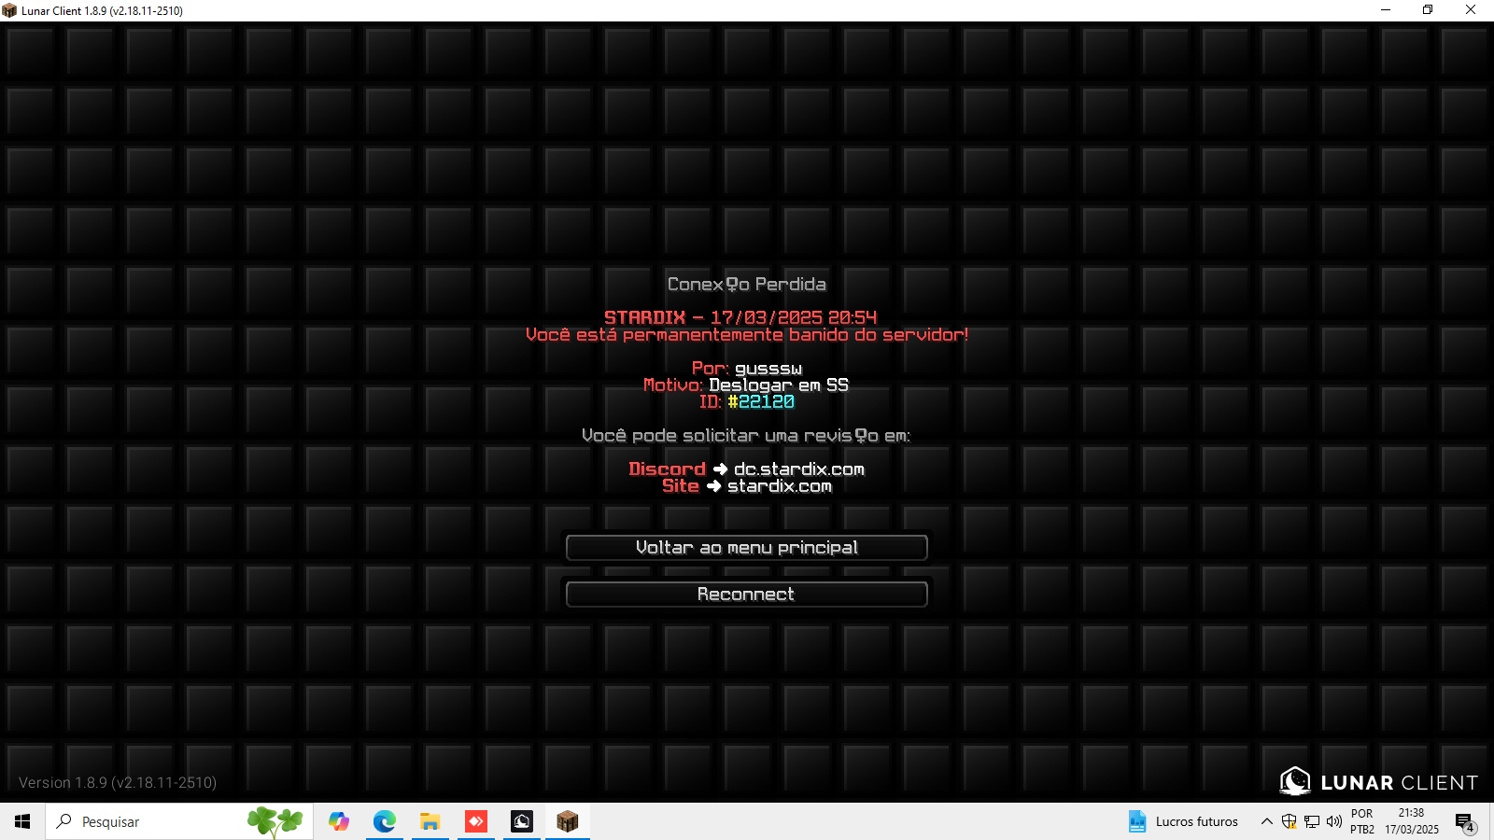The height and width of the screenshot is (840, 1494).
Task: Open volume control tray icon
Action: [1334, 821]
